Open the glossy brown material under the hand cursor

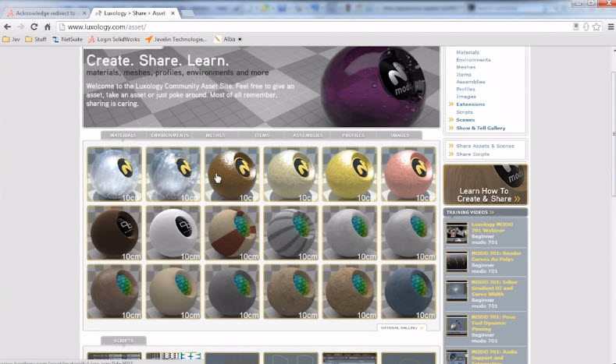tap(232, 174)
